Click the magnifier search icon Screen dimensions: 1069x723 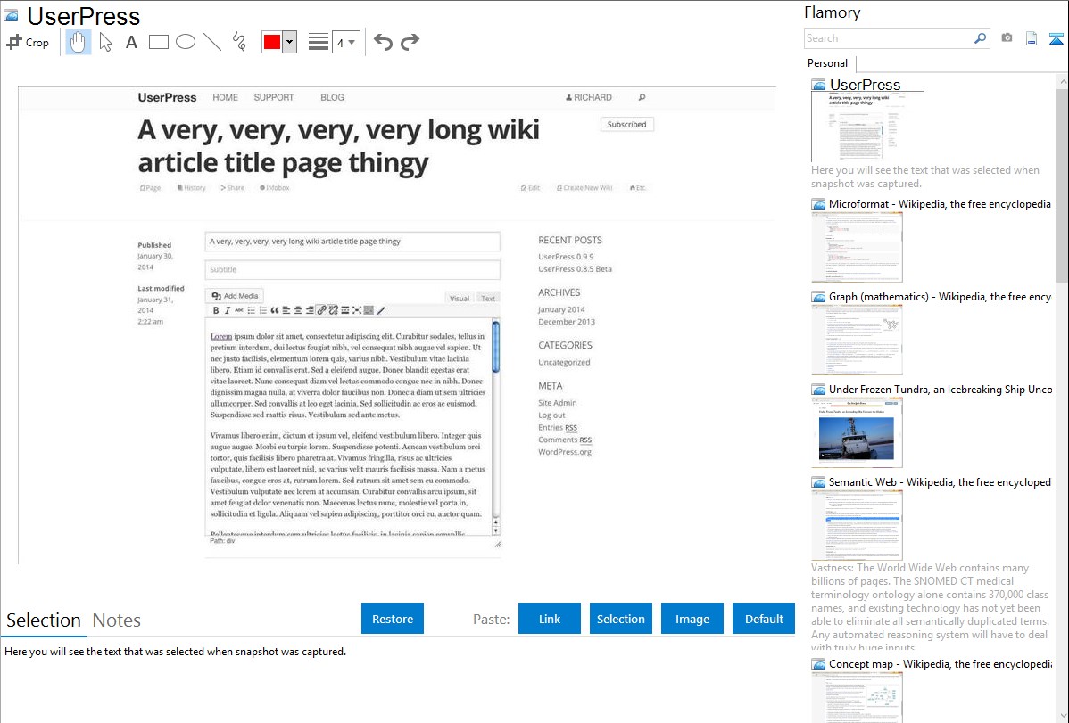[981, 38]
